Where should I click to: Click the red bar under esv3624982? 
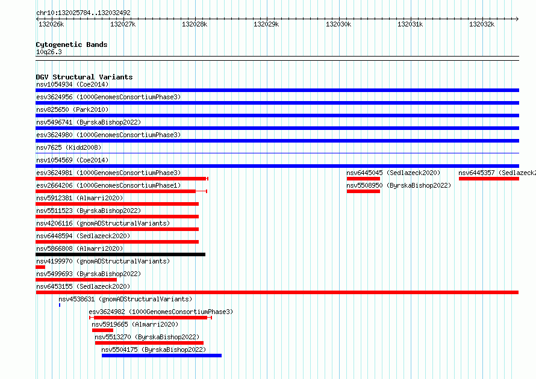pos(151,318)
